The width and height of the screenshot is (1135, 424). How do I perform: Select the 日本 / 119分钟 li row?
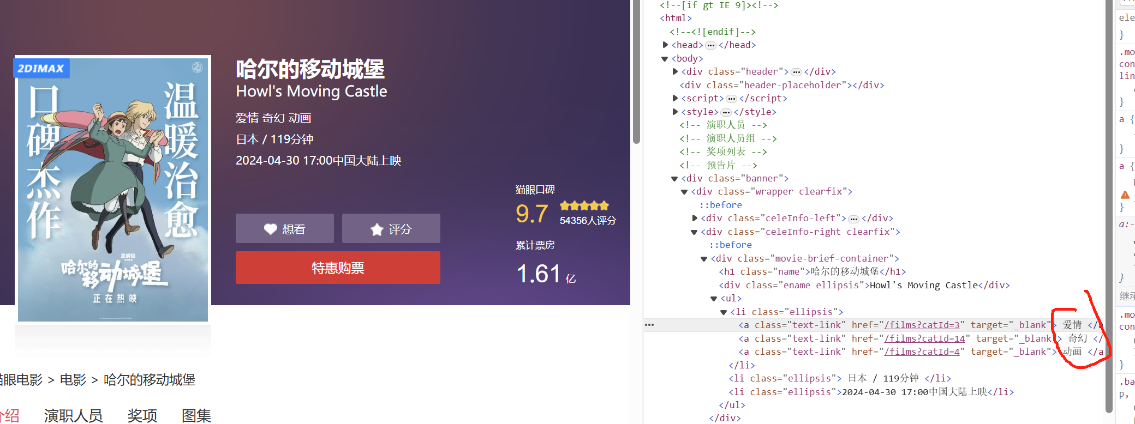(x=839, y=378)
